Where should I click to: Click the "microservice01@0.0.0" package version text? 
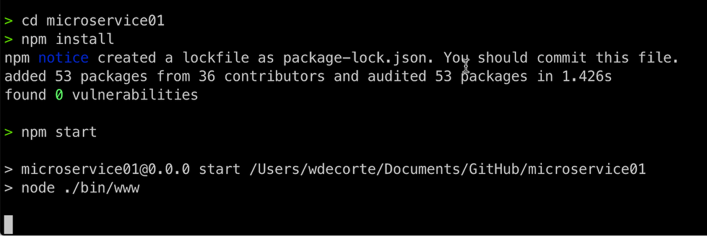pyautogui.click(x=106, y=169)
